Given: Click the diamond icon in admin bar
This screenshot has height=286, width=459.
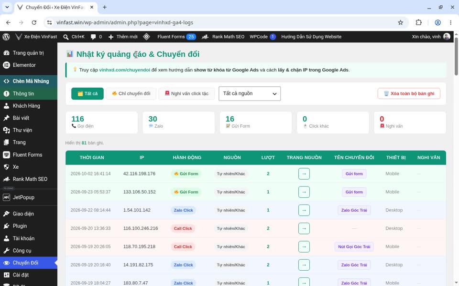Looking at the screenshot, I should (147, 37).
